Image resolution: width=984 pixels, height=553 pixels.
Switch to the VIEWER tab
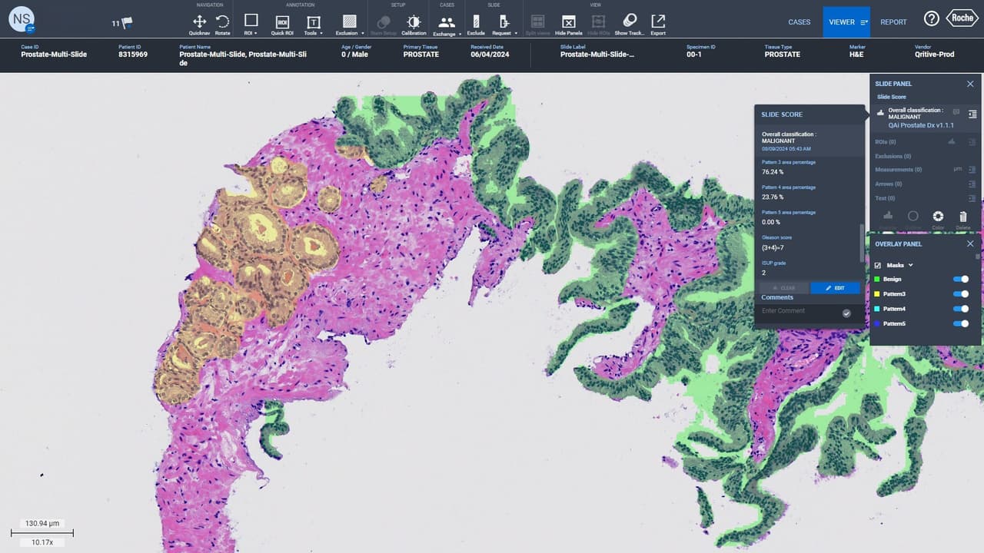pyautogui.click(x=843, y=22)
